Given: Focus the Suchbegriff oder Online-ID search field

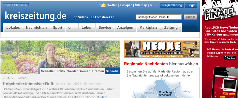Looking at the screenshot, I should click(x=159, y=17).
